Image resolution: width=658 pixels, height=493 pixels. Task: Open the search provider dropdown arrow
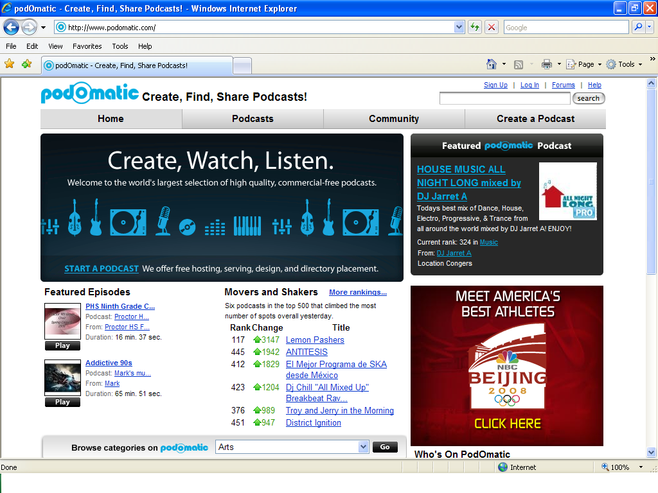pyautogui.click(x=650, y=27)
